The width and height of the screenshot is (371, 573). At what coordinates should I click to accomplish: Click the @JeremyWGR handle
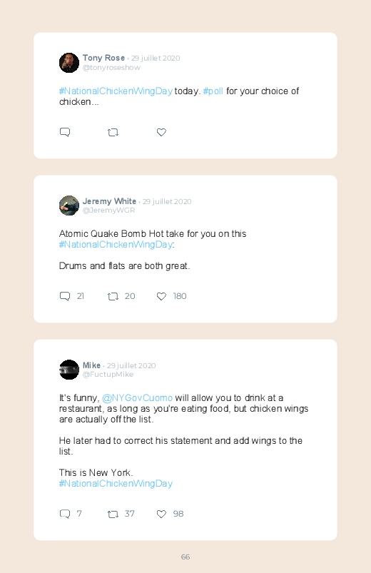click(x=109, y=210)
